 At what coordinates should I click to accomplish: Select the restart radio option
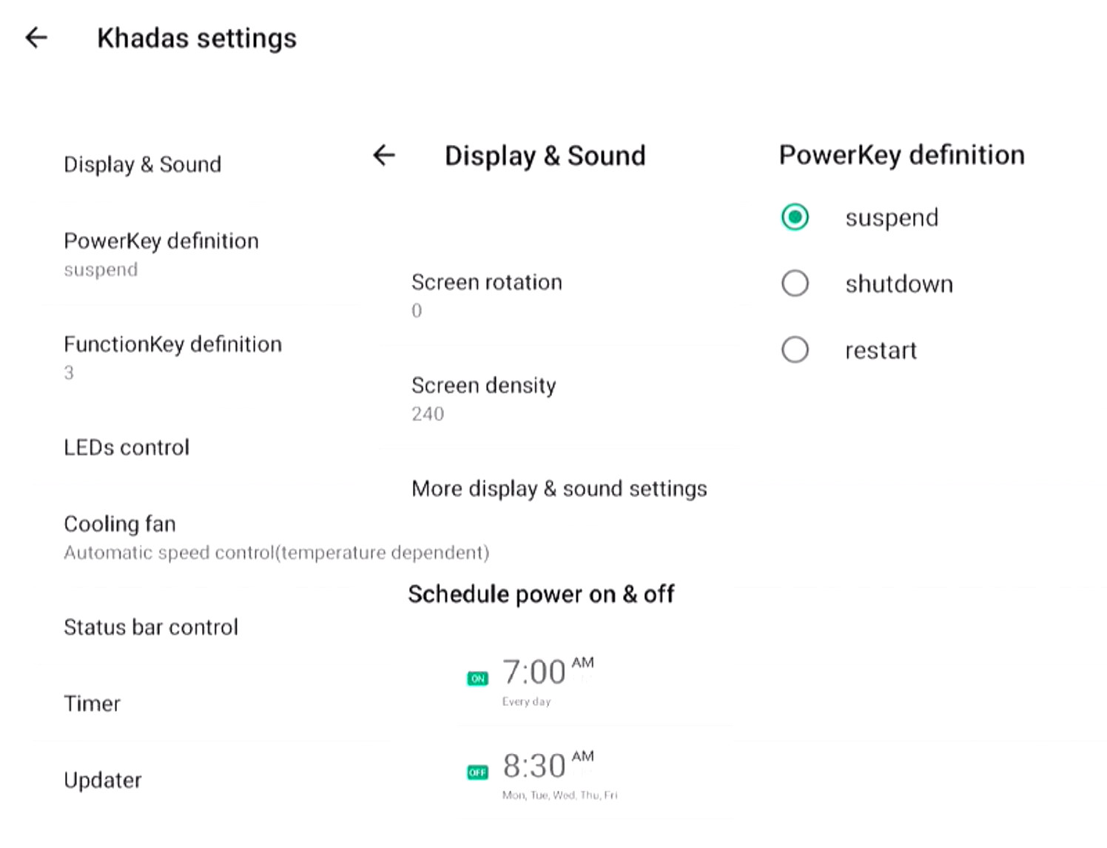point(795,350)
